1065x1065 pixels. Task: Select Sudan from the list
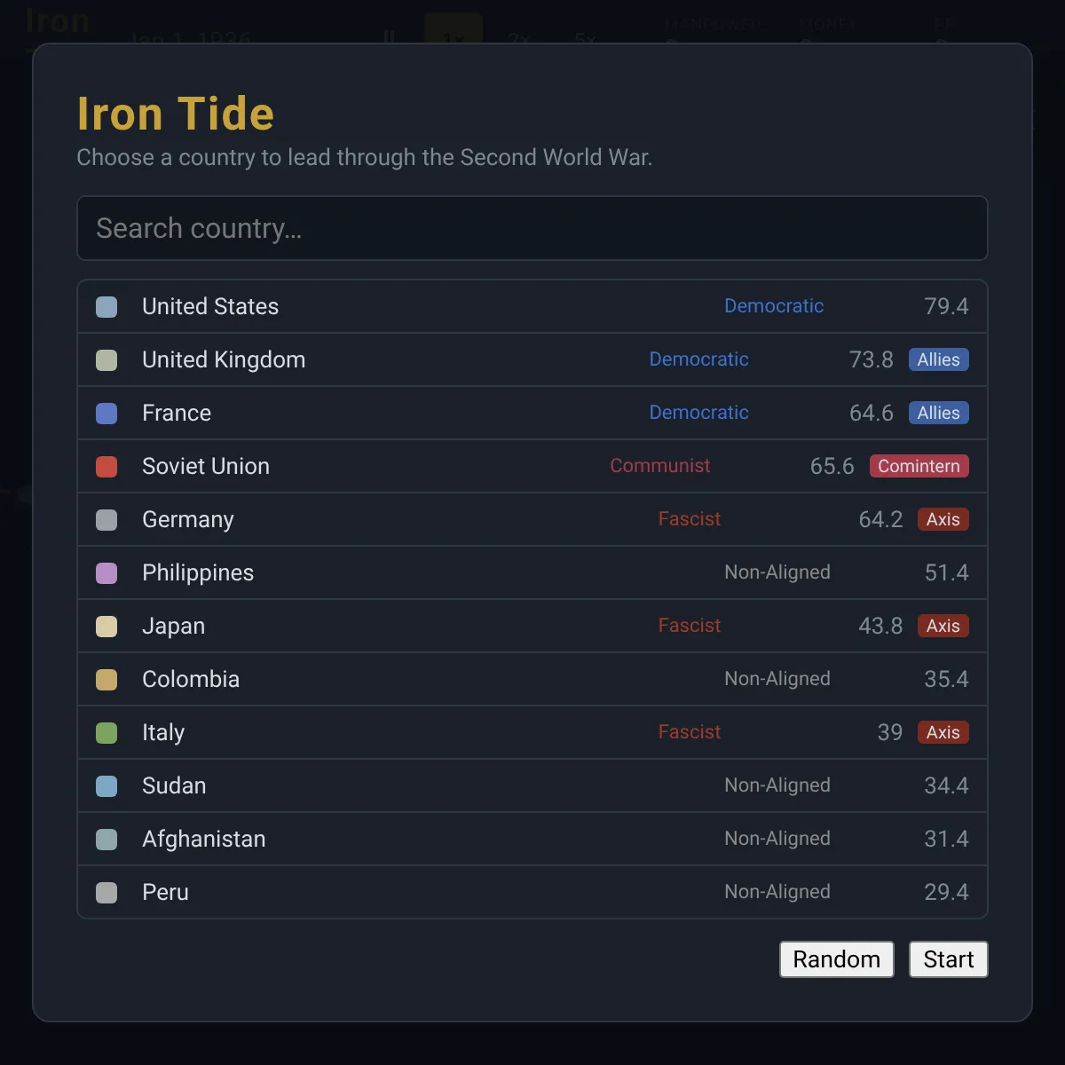click(x=532, y=785)
